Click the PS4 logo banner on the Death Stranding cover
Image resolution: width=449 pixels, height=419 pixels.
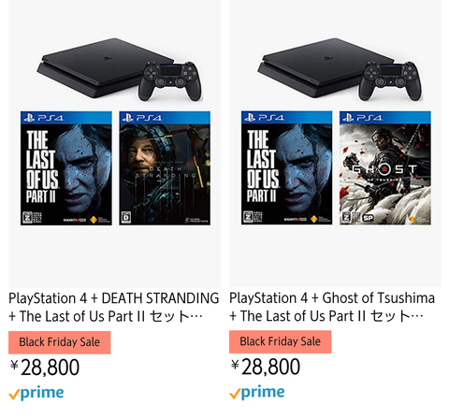point(165,118)
